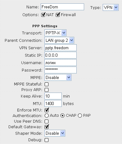The image size is (122, 144).
Task: Uncheck the Firewall option
Action: pos(58,15)
